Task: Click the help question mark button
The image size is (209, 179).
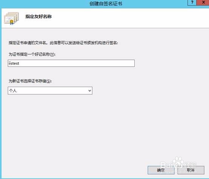Action: [192, 3]
